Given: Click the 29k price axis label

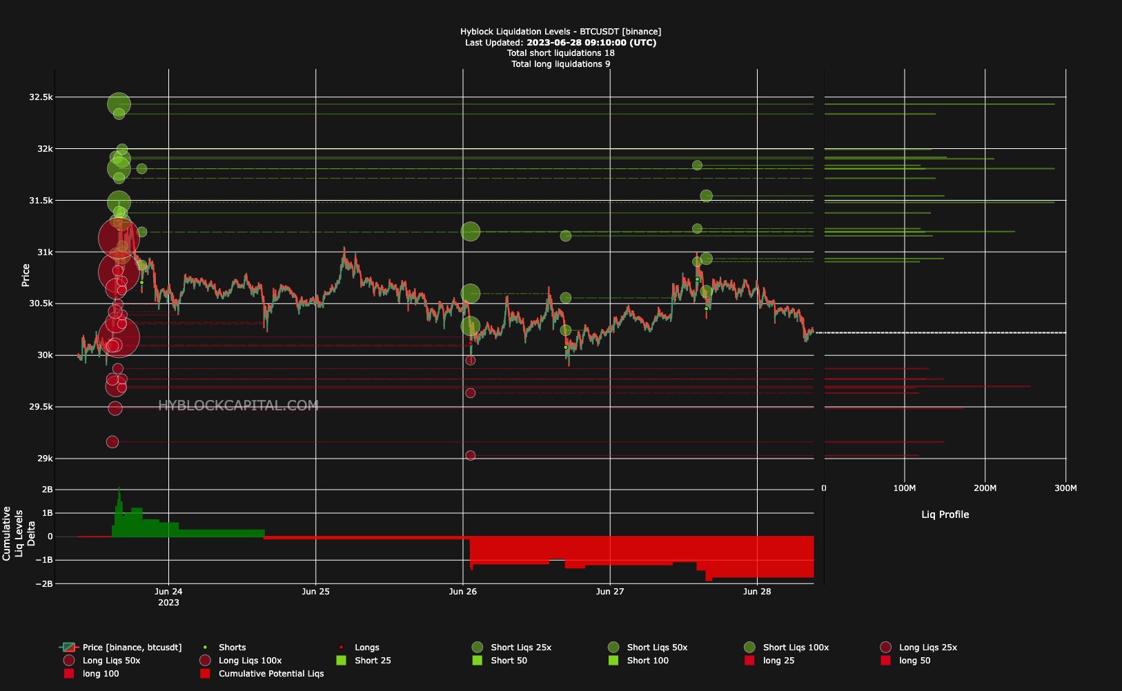Looking at the screenshot, I should point(45,459).
